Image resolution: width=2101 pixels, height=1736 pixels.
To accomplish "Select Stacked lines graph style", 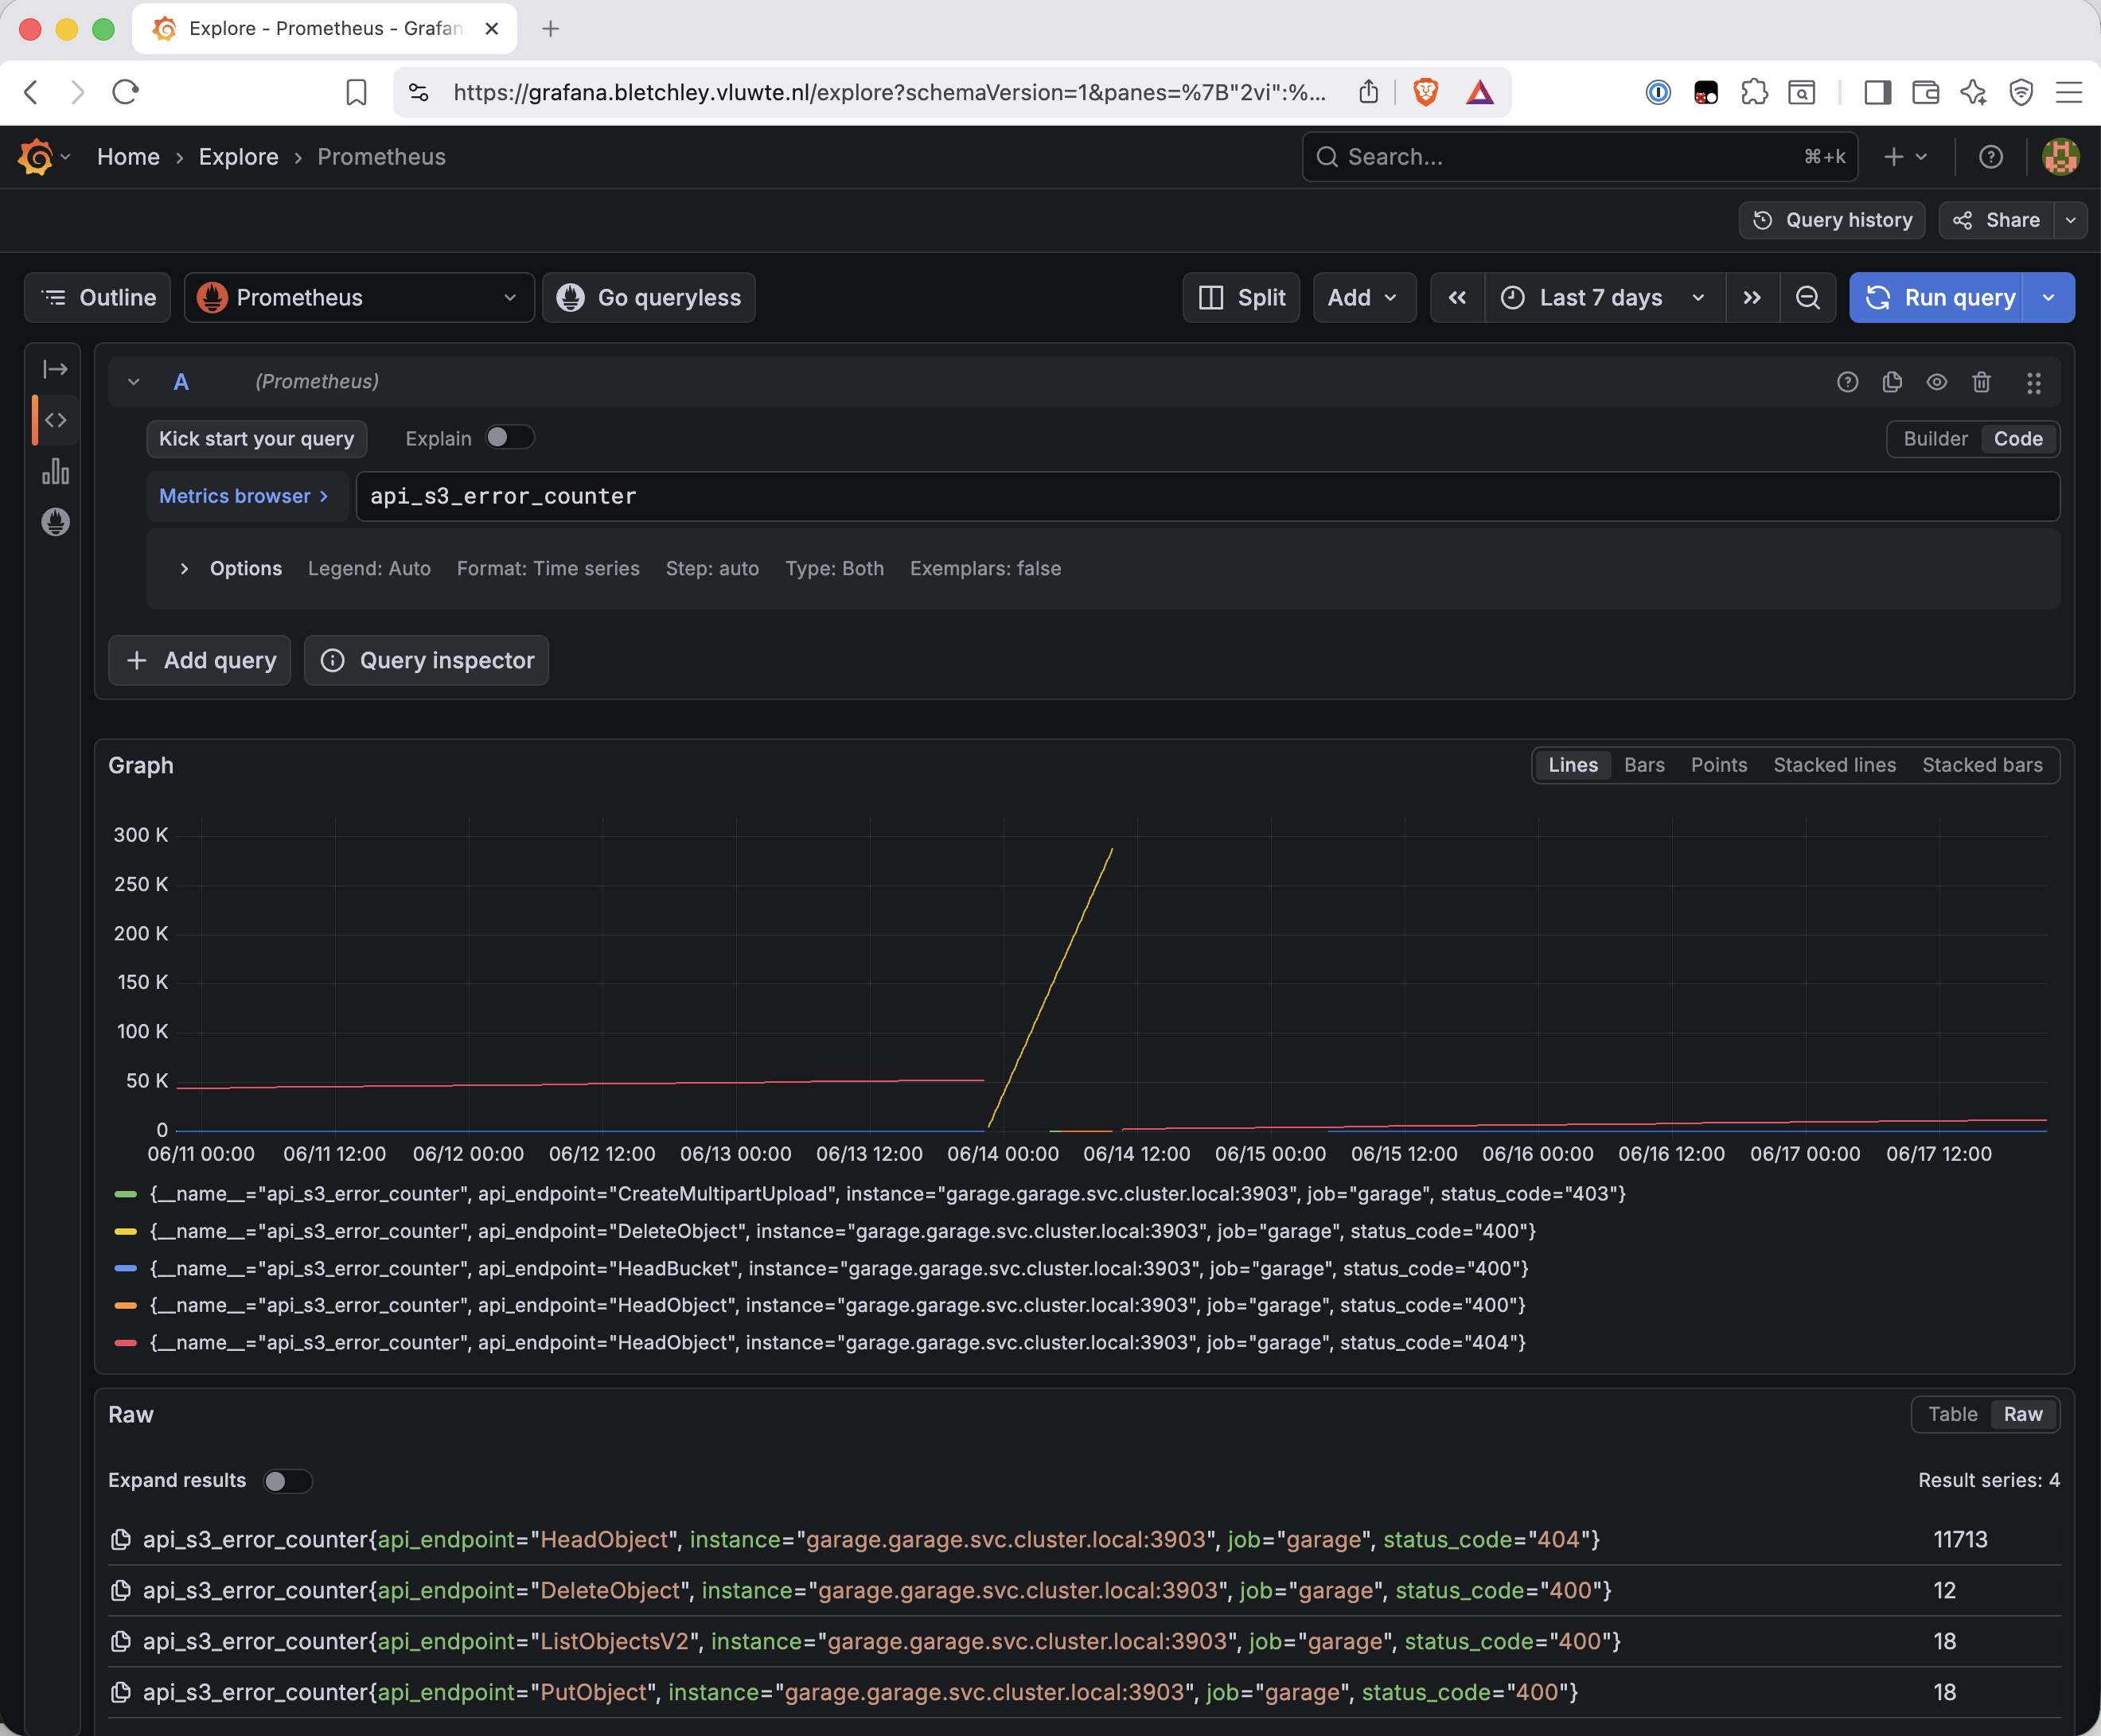I will click(x=1834, y=765).
